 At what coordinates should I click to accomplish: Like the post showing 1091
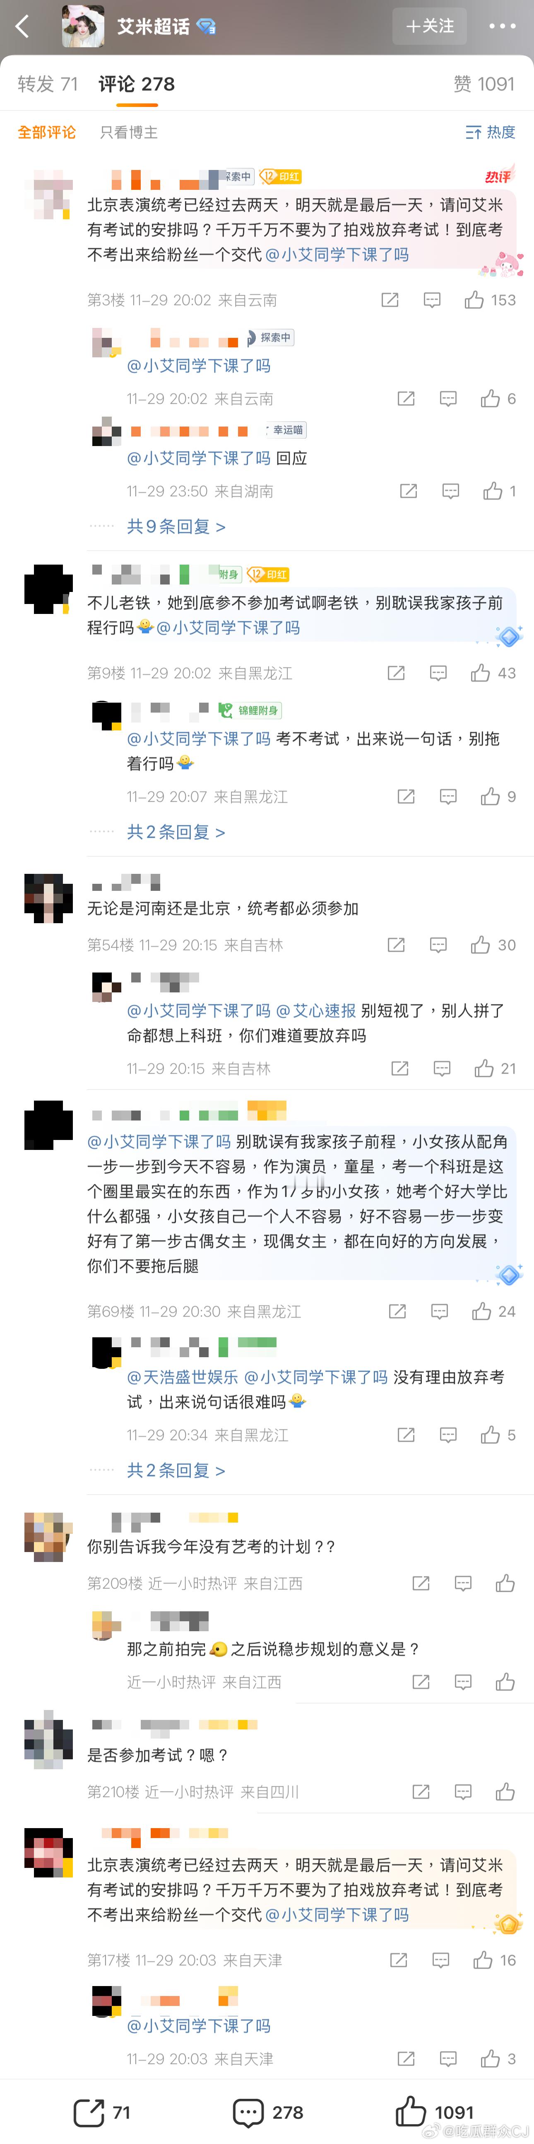(x=433, y=2112)
